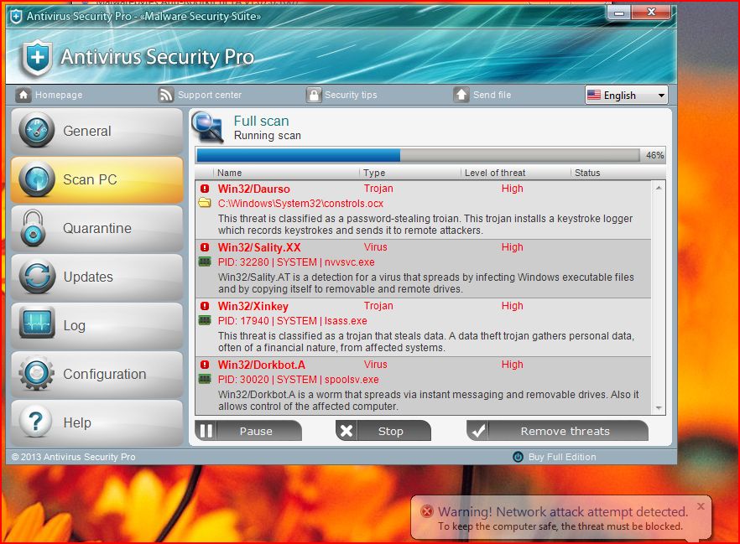Click the Log monitor icon
740x544 pixels.
pyautogui.click(x=37, y=323)
